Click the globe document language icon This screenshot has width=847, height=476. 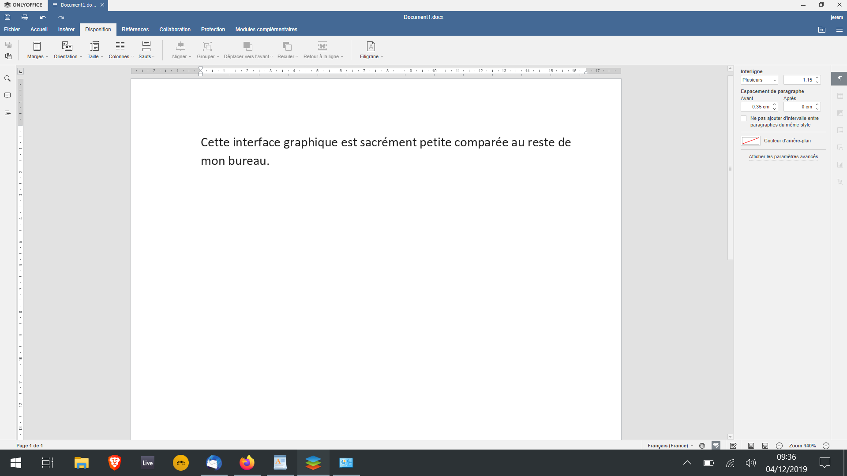tap(702, 446)
